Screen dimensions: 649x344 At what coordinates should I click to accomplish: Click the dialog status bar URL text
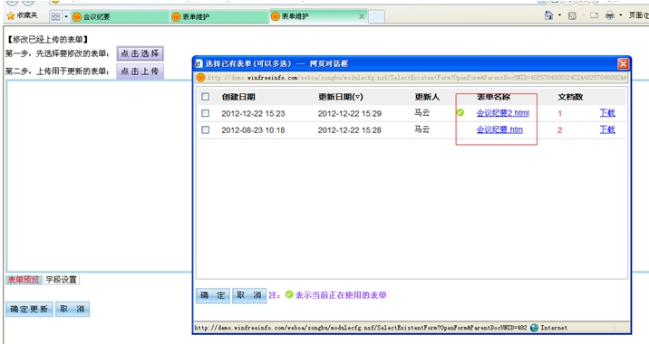361,328
